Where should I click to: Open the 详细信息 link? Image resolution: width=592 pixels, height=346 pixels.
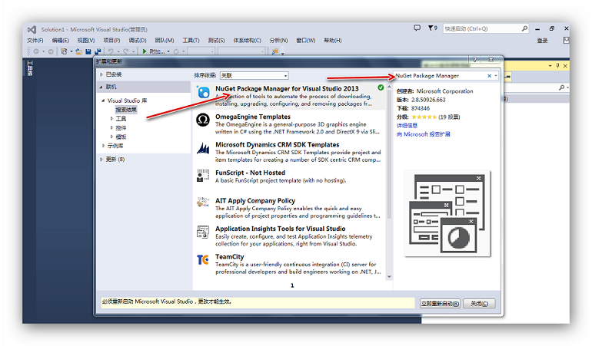click(x=407, y=126)
